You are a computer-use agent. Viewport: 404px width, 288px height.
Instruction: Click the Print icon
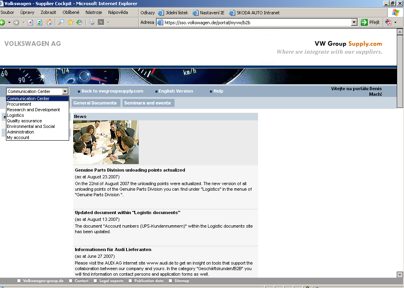91,22
